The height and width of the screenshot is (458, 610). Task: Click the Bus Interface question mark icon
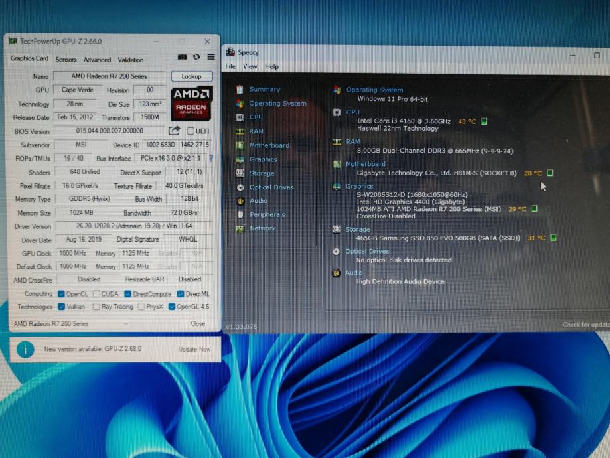[x=211, y=159]
